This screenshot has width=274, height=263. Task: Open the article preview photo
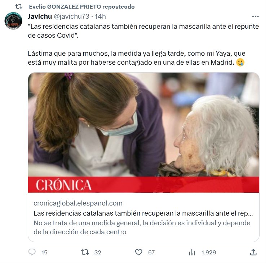[x=143, y=125]
